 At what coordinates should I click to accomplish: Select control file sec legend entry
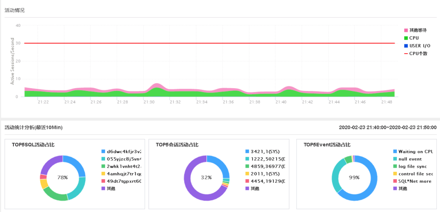pos(413,174)
